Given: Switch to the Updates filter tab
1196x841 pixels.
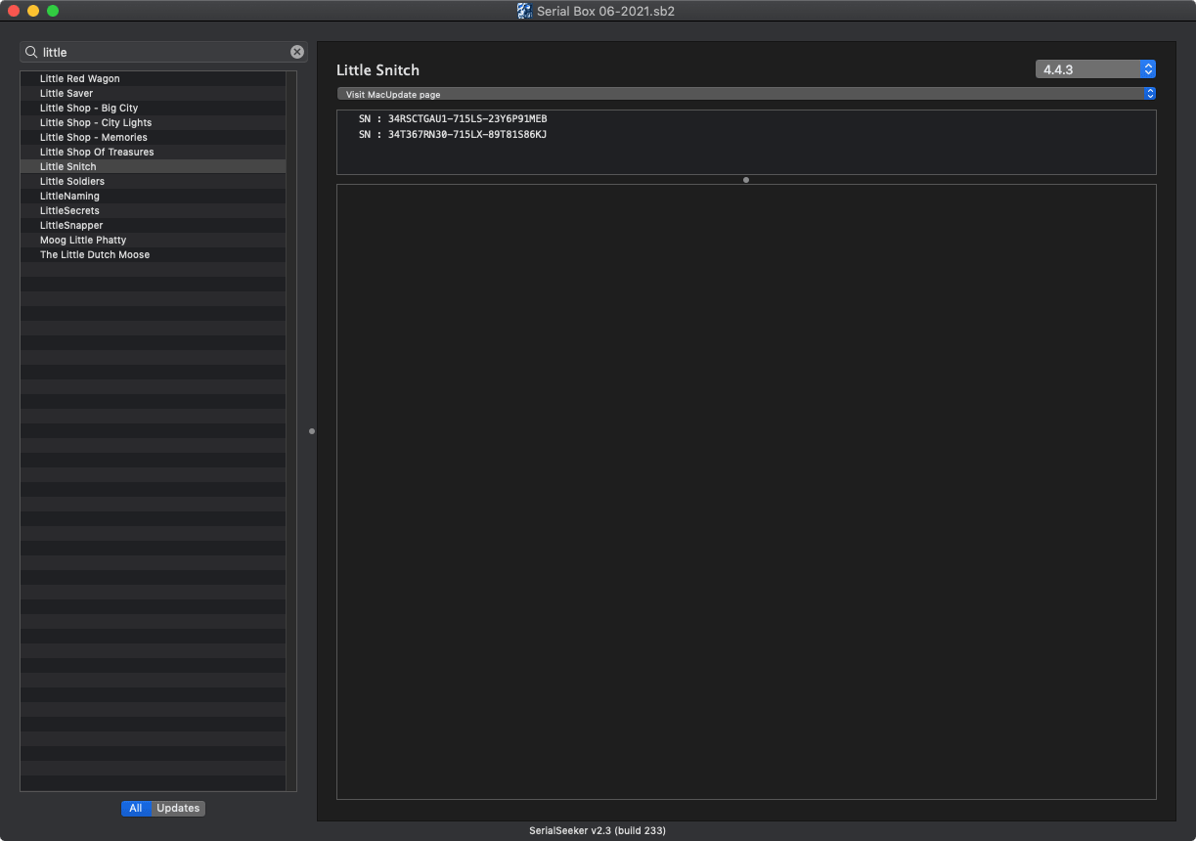Looking at the screenshot, I should coord(178,808).
